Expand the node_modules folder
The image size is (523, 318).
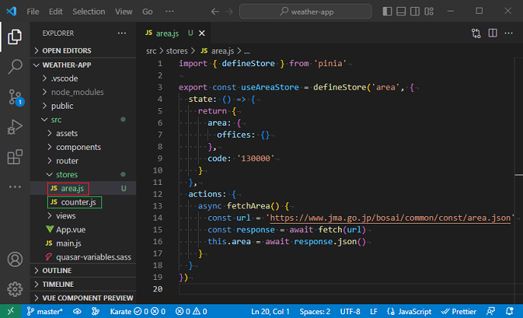point(84,92)
